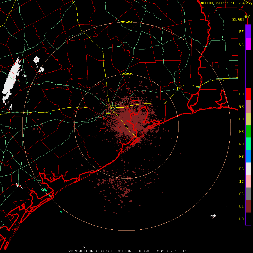
Task: Click the 'KHGX' radar site identifier
Action: click(144, 251)
